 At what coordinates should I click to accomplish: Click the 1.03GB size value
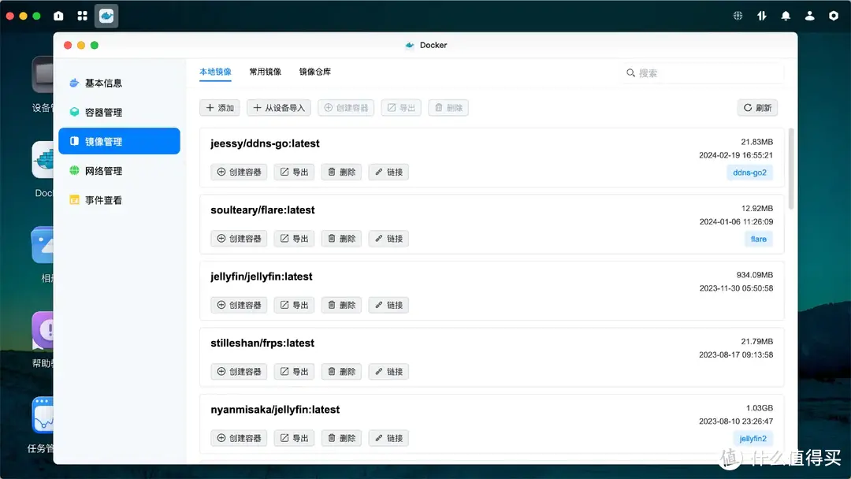[760, 408]
